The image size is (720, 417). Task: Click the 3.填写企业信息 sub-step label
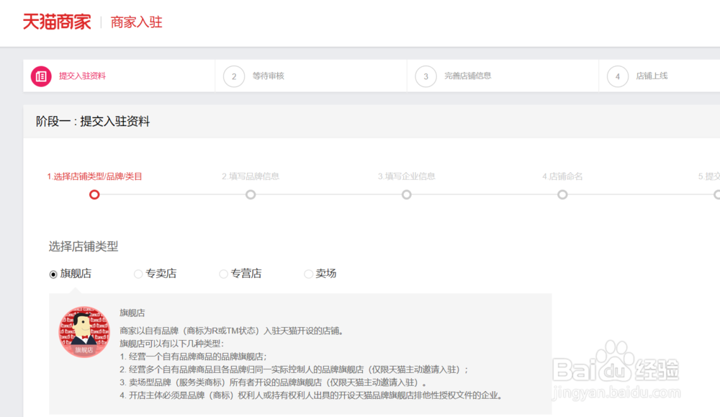(x=406, y=176)
